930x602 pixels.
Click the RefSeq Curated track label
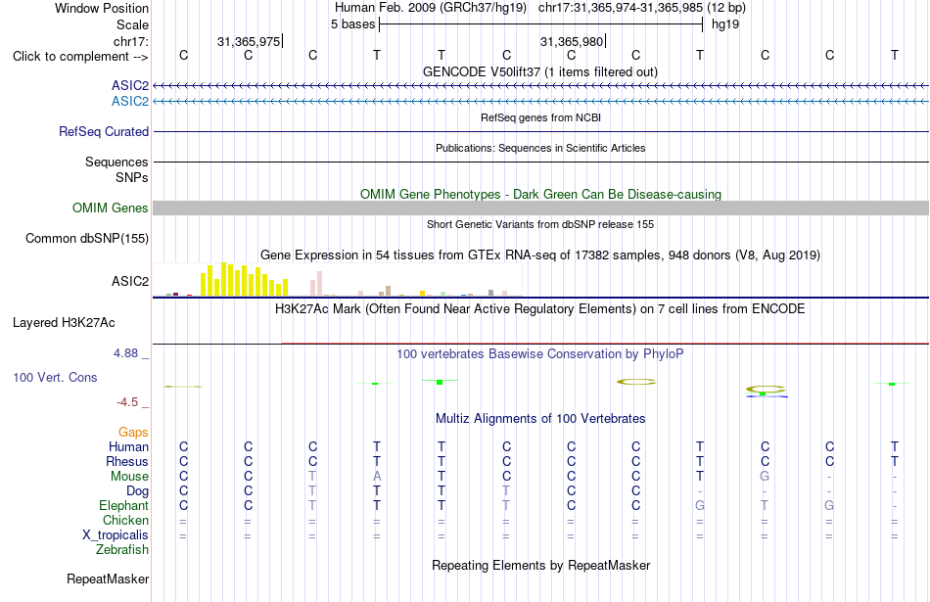coord(104,132)
